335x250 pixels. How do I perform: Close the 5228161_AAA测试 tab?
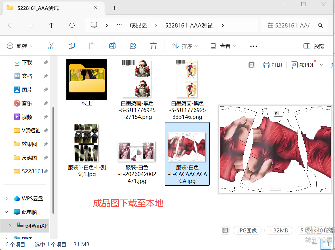click(96, 8)
